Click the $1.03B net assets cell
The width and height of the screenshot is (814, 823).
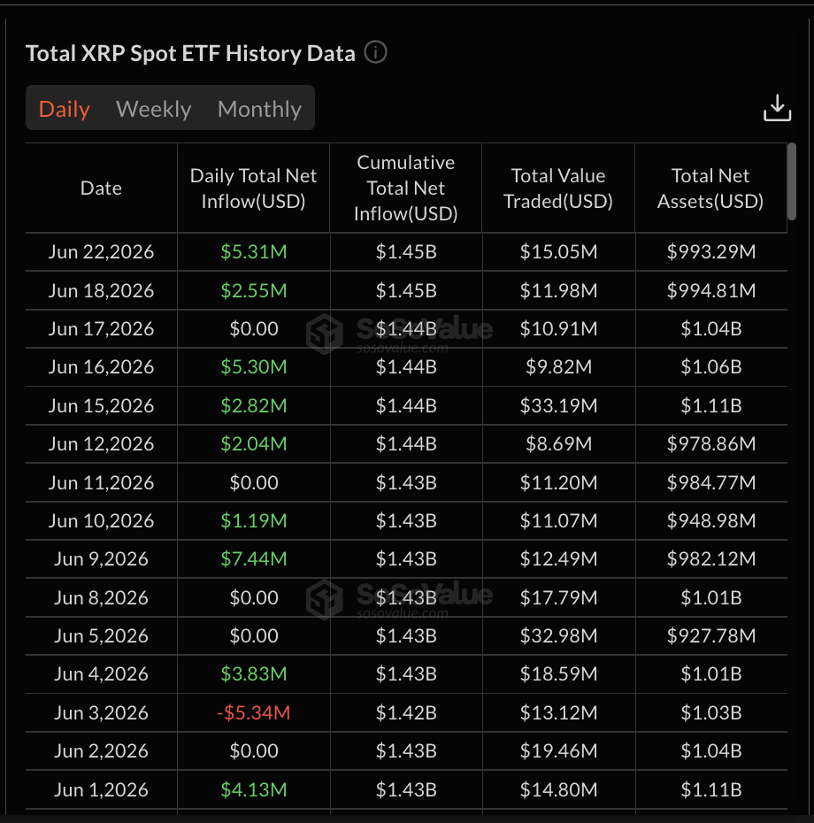click(x=711, y=712)
